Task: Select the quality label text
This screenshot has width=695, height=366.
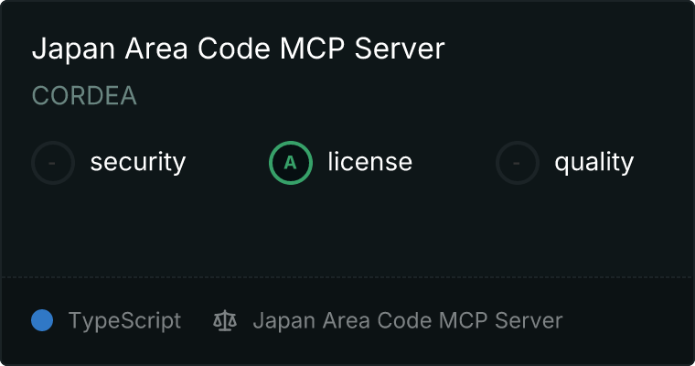Action: coord(593,163)
